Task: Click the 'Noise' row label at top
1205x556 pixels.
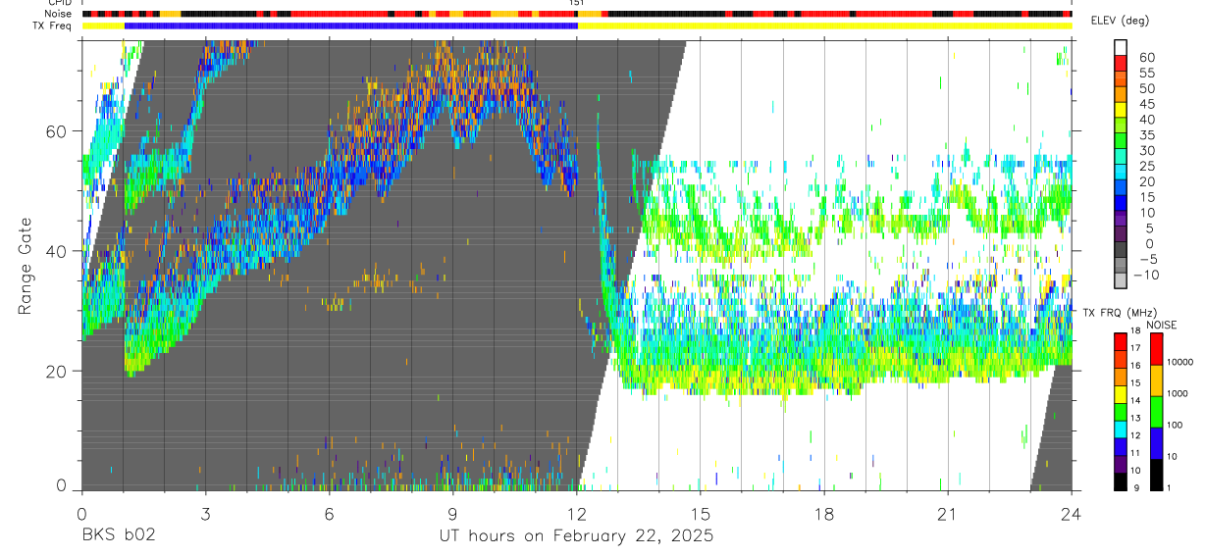Action: tap(59, 14)
